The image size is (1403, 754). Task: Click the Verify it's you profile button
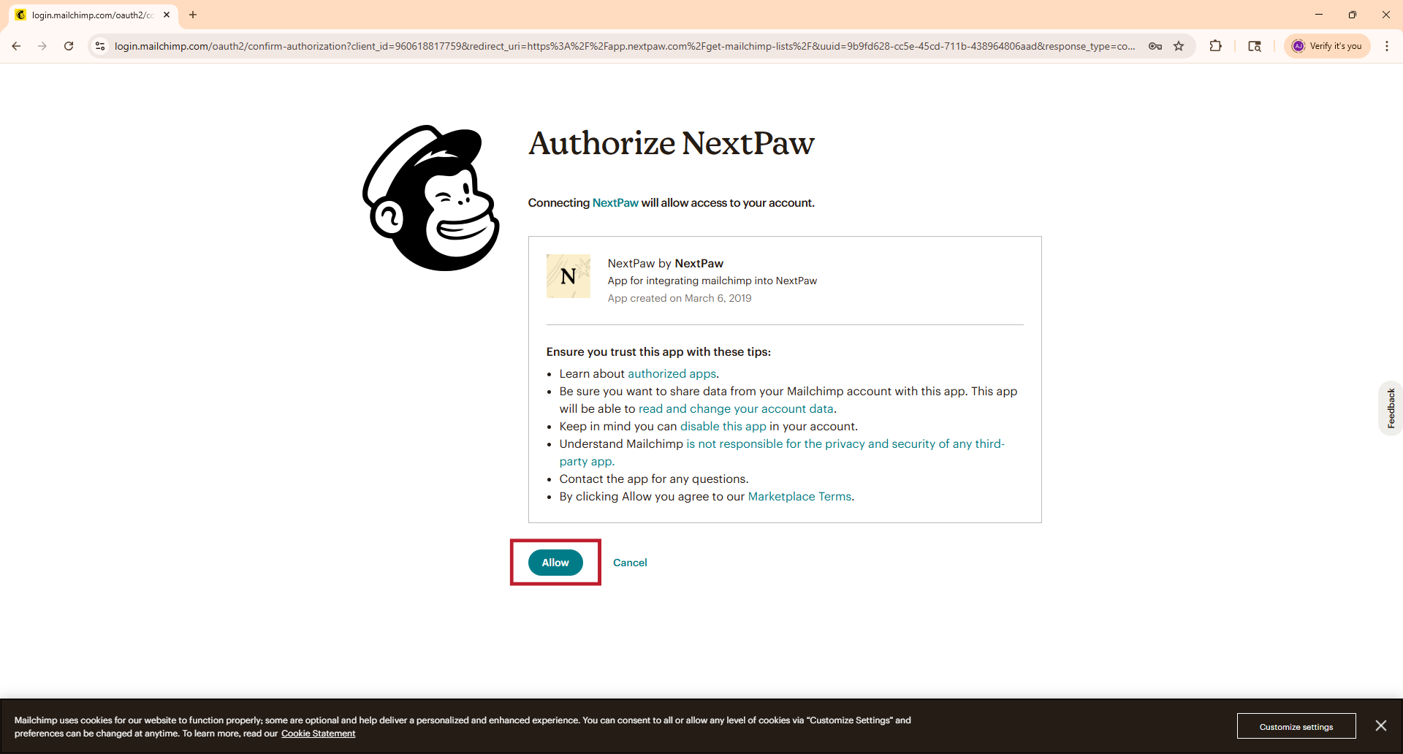tap(1327, 46)
